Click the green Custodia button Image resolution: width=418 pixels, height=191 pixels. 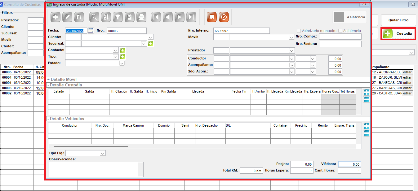[x=398, y=33]
